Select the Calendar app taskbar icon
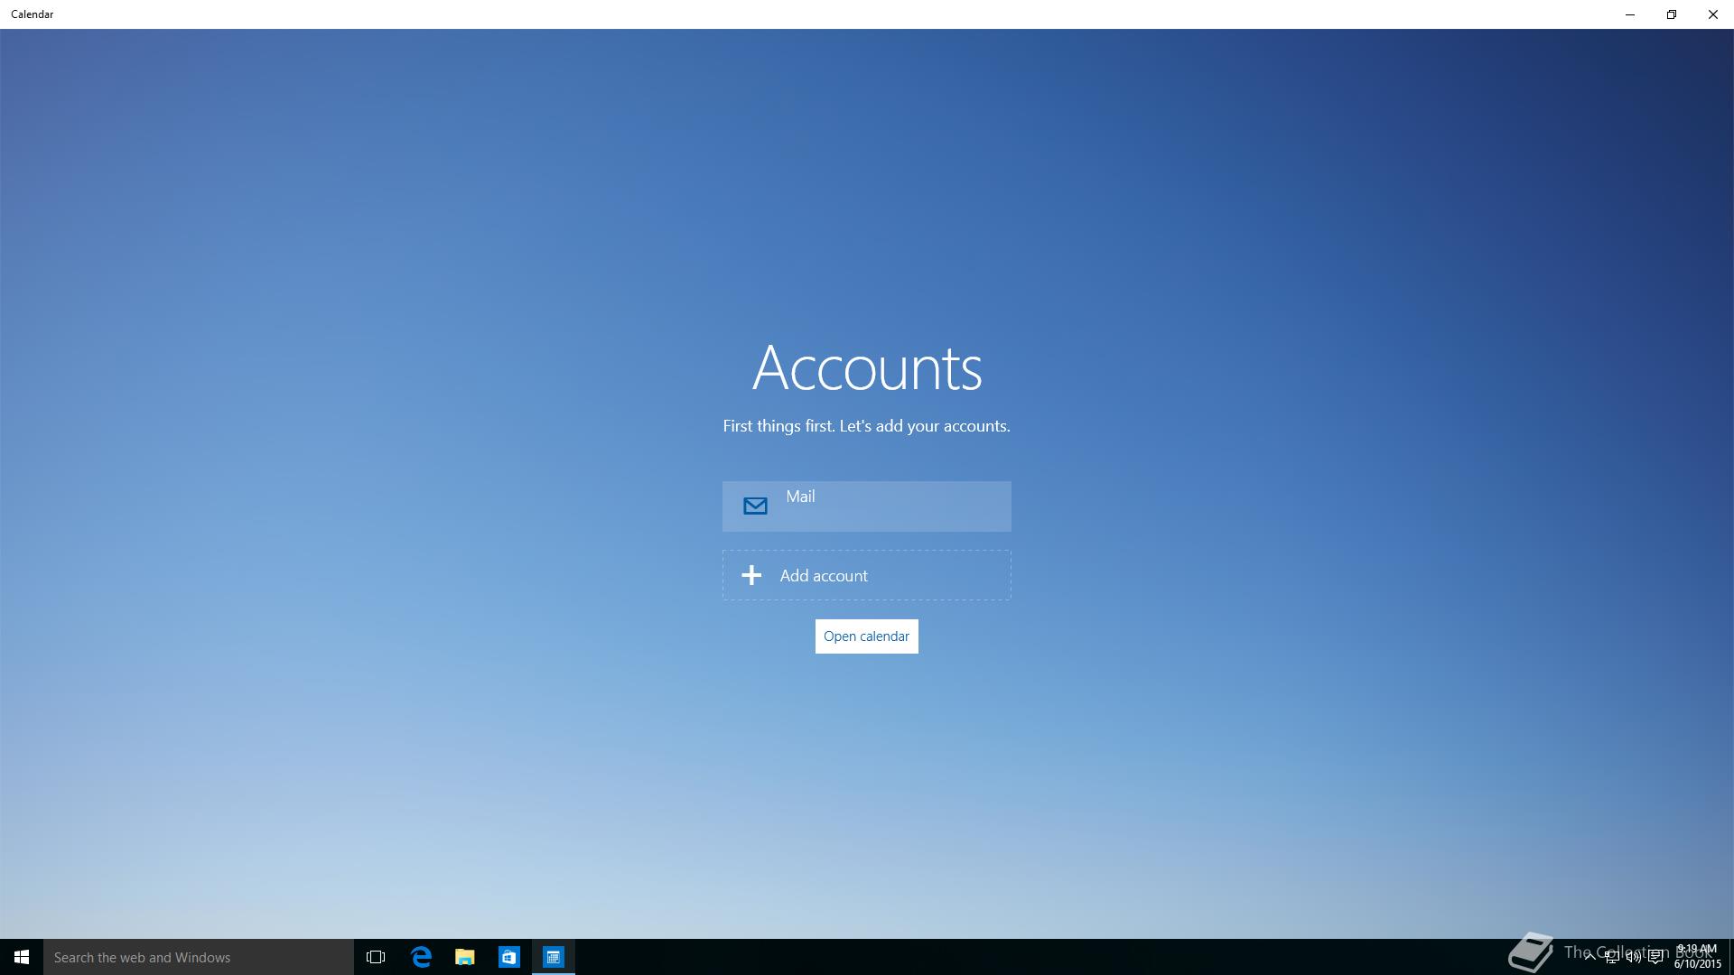The width and height of the screenshot is (1734, 975). click(554, 957)
